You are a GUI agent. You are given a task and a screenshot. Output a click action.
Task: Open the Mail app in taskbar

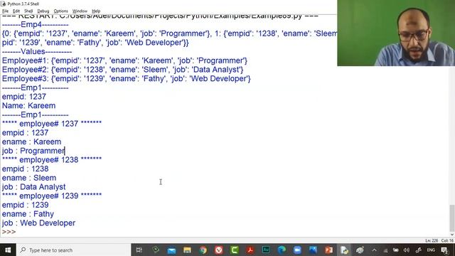(x=171, y=250)
